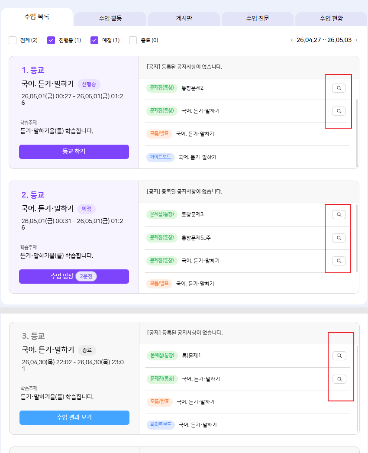Toggle the 전체 (2) checkbox
Viewport: 368px width, 453px height.
tap(13, 40)
